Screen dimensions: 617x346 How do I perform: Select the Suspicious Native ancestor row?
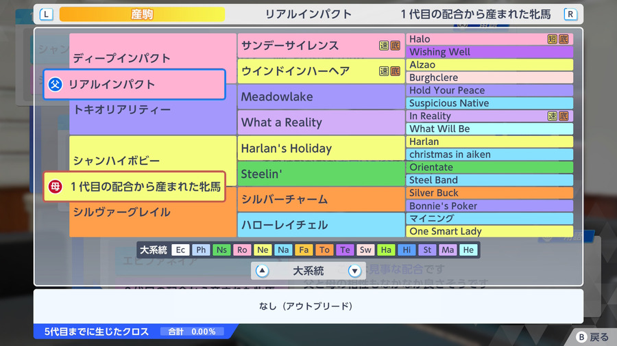489,103
